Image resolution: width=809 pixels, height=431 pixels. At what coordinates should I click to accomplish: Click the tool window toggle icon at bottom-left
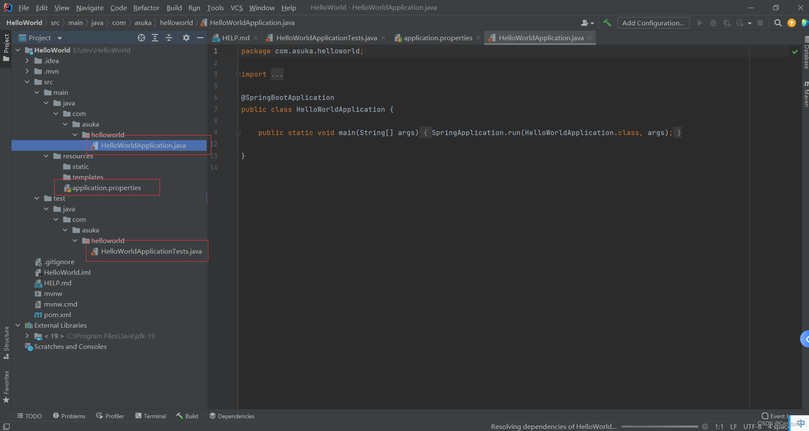pyautogui.click(x=6, y=426)
